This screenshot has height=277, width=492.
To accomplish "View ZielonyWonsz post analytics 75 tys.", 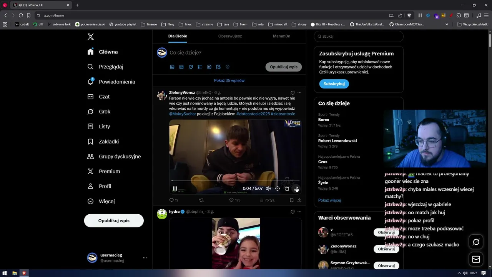I will point(267,200).
